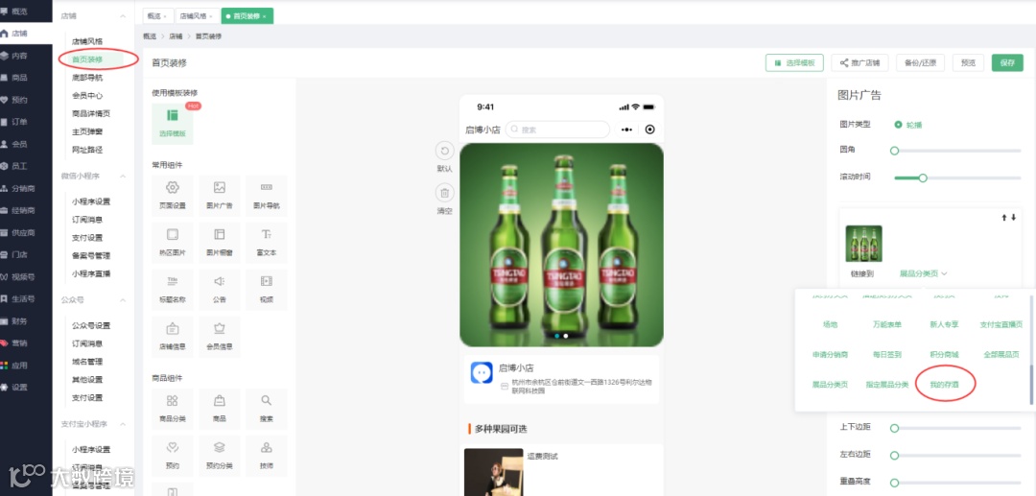
Task: Add the 页面设置 gear component
Action: point(173,196)
